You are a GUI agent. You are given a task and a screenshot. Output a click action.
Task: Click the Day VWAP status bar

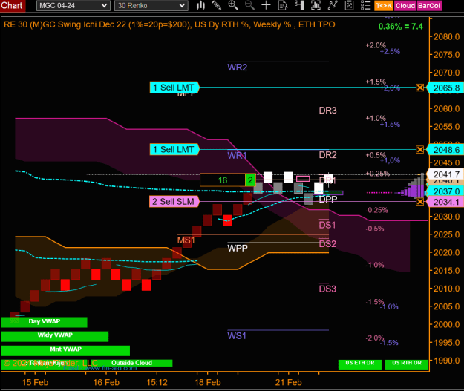pos(45,322)
